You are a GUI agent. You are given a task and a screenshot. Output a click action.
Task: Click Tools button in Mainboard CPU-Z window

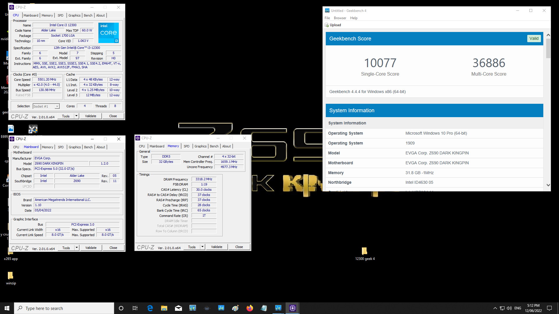coord(66,248)
